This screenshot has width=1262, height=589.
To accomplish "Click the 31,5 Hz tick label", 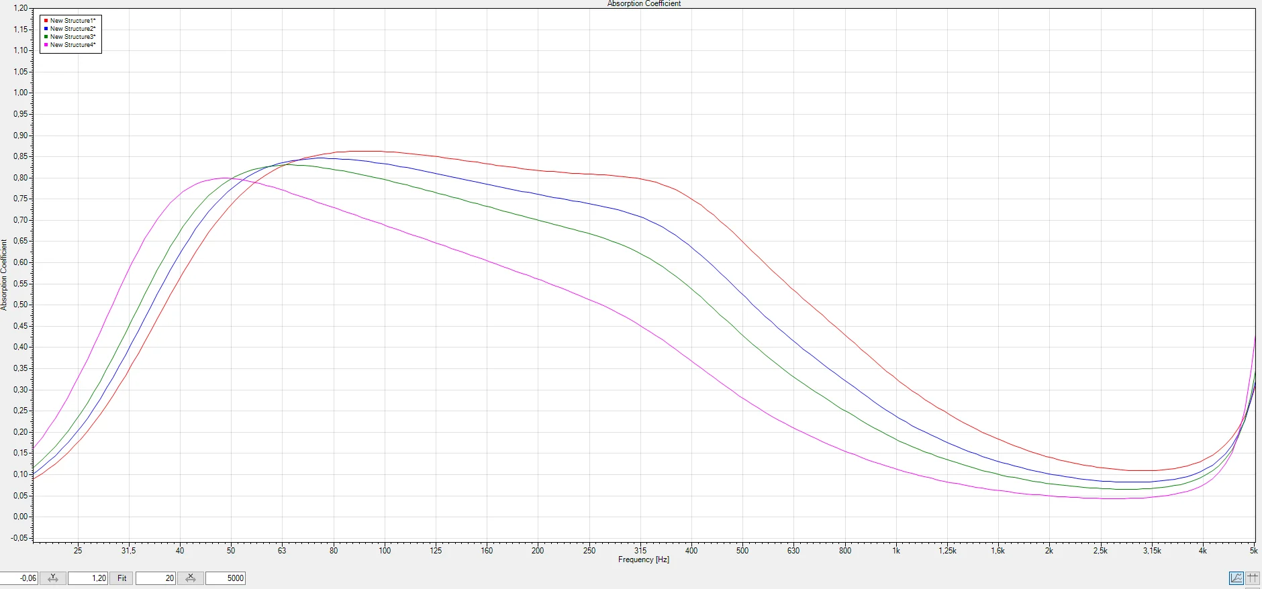I will tap(128, 551).
